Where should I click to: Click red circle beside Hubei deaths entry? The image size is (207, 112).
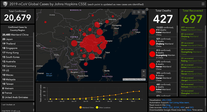tap(152, 31)
